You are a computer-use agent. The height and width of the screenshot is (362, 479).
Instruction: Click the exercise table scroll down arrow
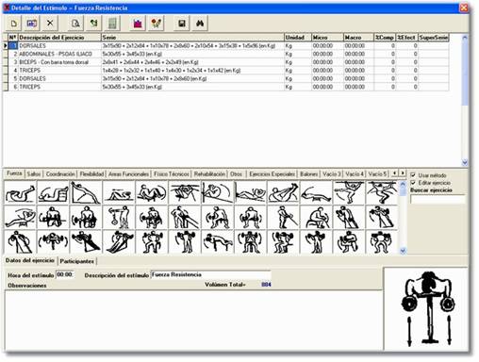(465, 162)
